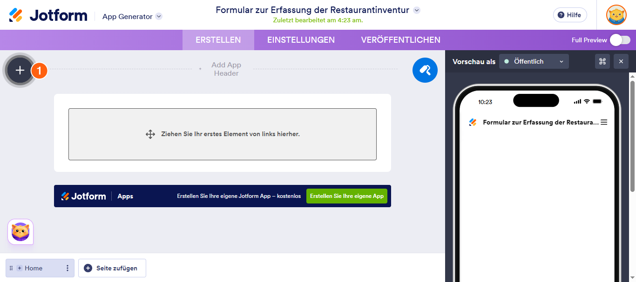Open the cat AI assistant icon

pos(20,232)
